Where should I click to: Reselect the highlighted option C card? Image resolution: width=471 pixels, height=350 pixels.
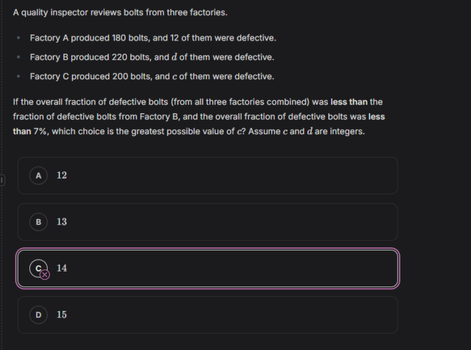[x=208, y=268]
